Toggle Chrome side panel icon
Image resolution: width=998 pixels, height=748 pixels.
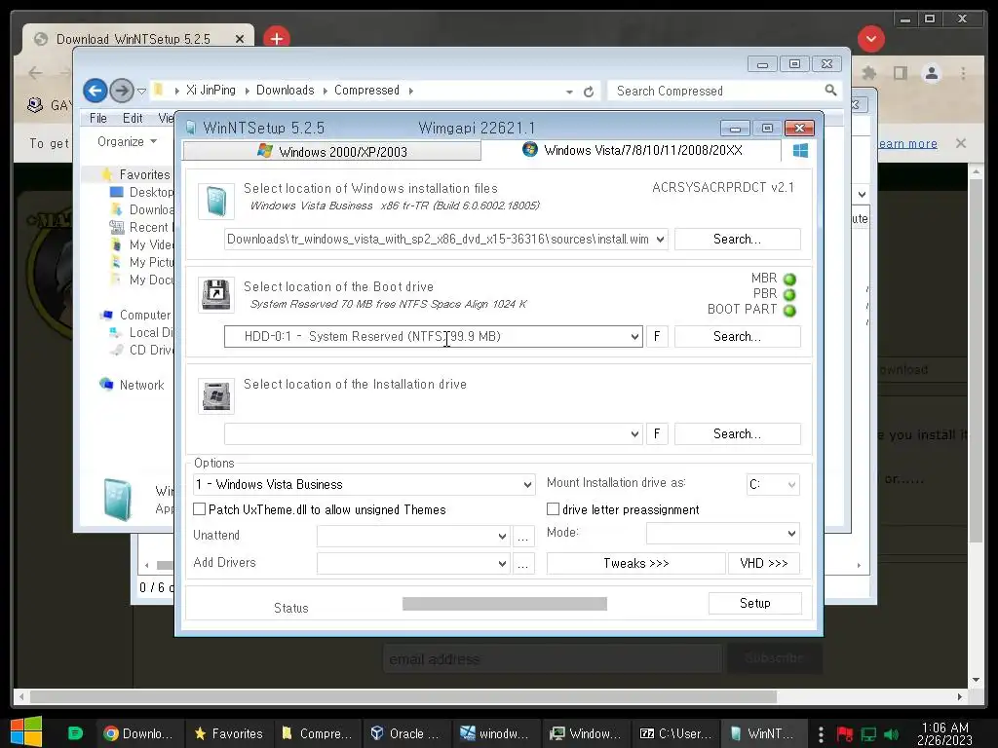coord(900,73)
